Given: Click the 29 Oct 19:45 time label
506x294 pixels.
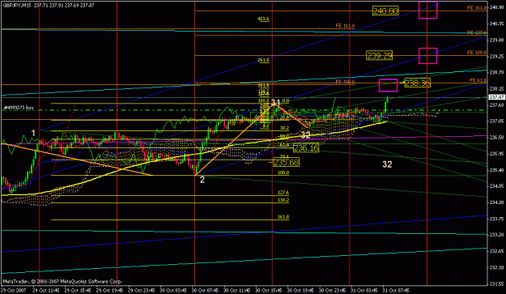Looking at the screenshot, I should coord(110,290).
